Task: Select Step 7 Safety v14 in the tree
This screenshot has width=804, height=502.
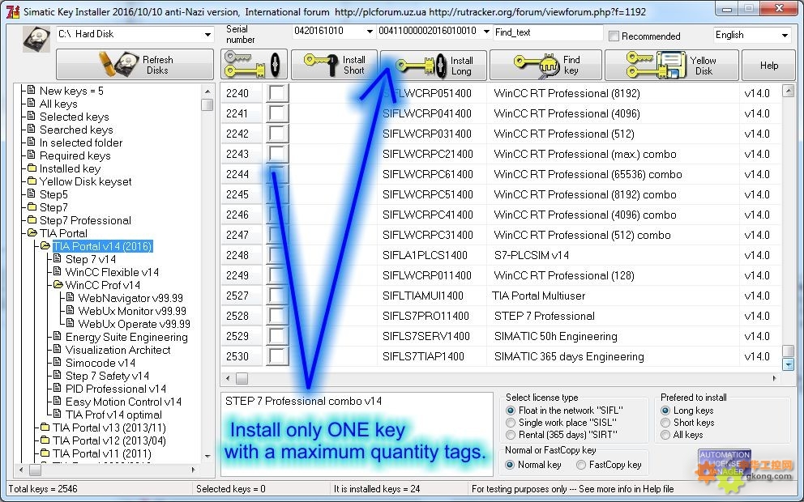Action: tap(107, 376)
